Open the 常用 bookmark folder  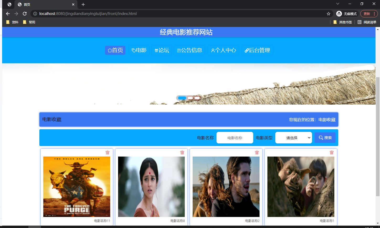point(29,22)
